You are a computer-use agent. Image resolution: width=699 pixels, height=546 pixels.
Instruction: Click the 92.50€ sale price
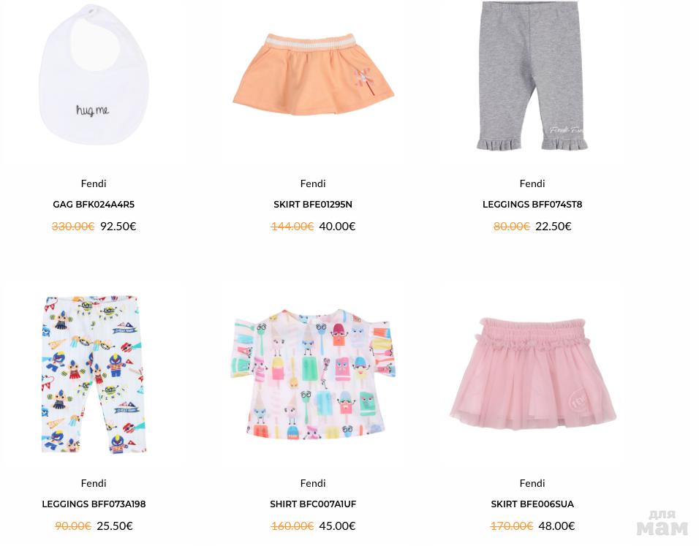coord(118,227)
